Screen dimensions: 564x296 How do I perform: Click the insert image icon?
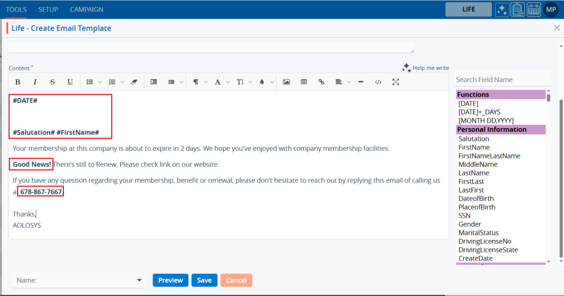[x=286, y=82]
